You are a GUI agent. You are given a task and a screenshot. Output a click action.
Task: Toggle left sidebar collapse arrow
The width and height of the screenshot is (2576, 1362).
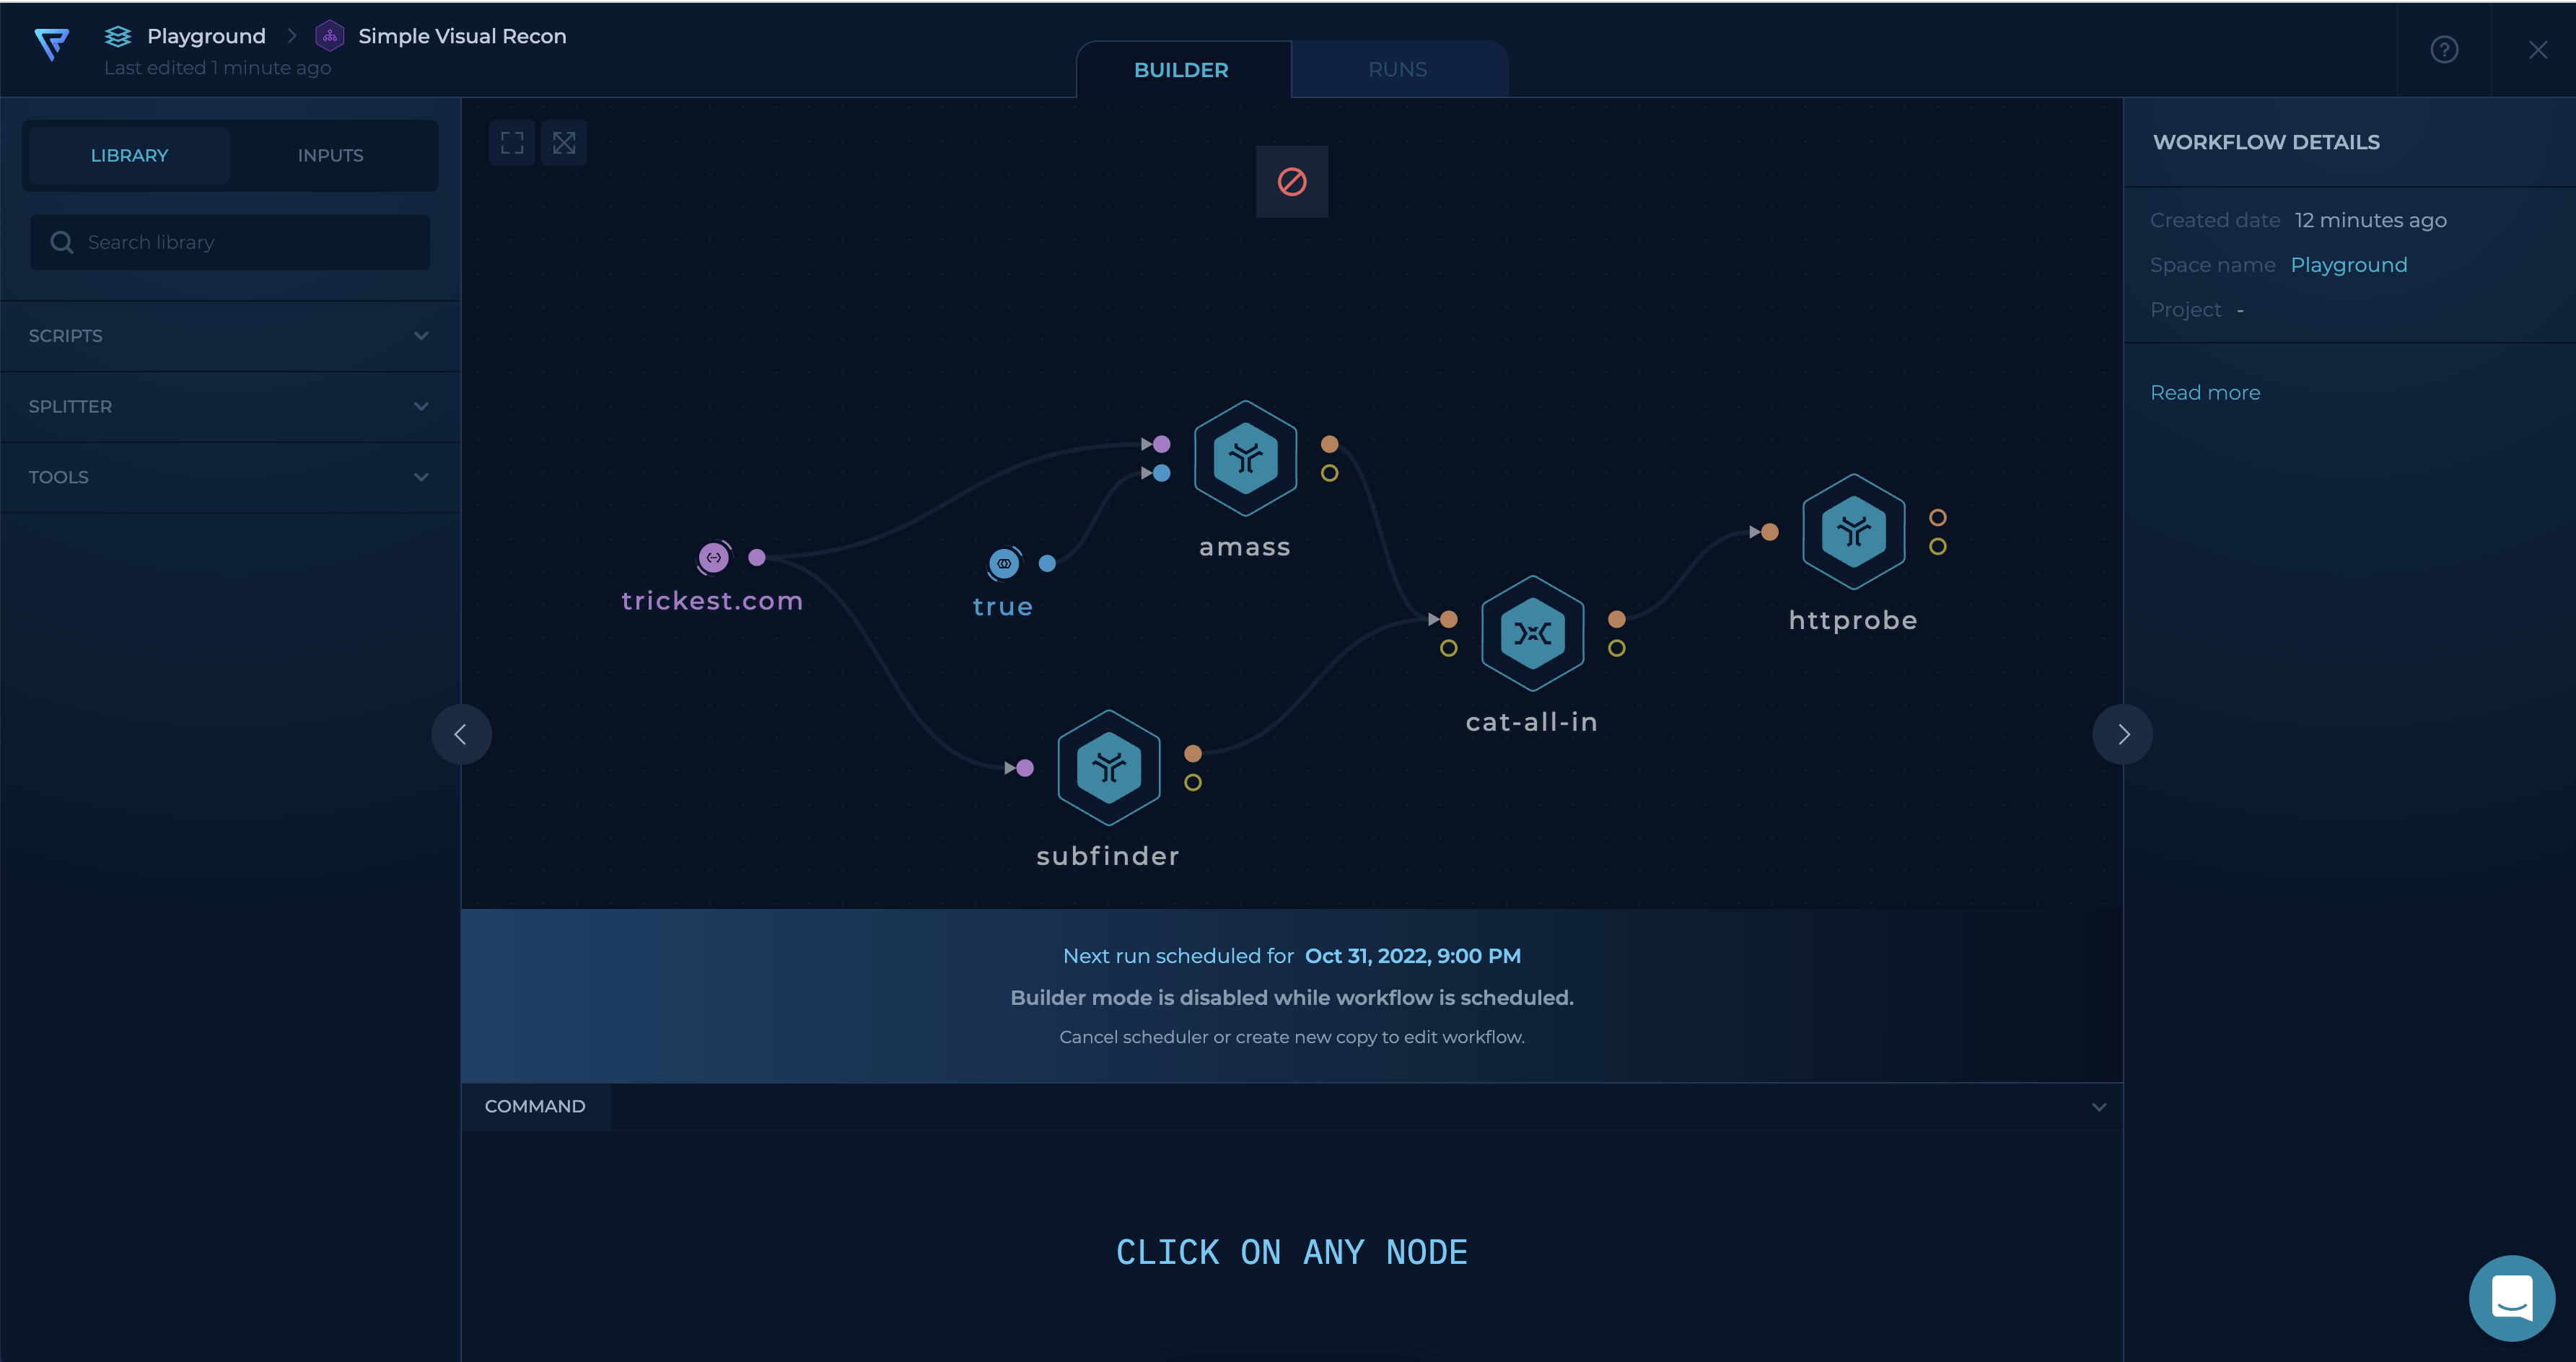[460, 732]
